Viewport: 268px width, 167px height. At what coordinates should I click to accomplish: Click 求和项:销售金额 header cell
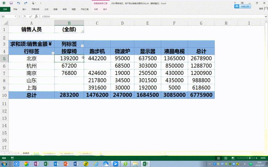pyautogui.click(x=31, y=44)
